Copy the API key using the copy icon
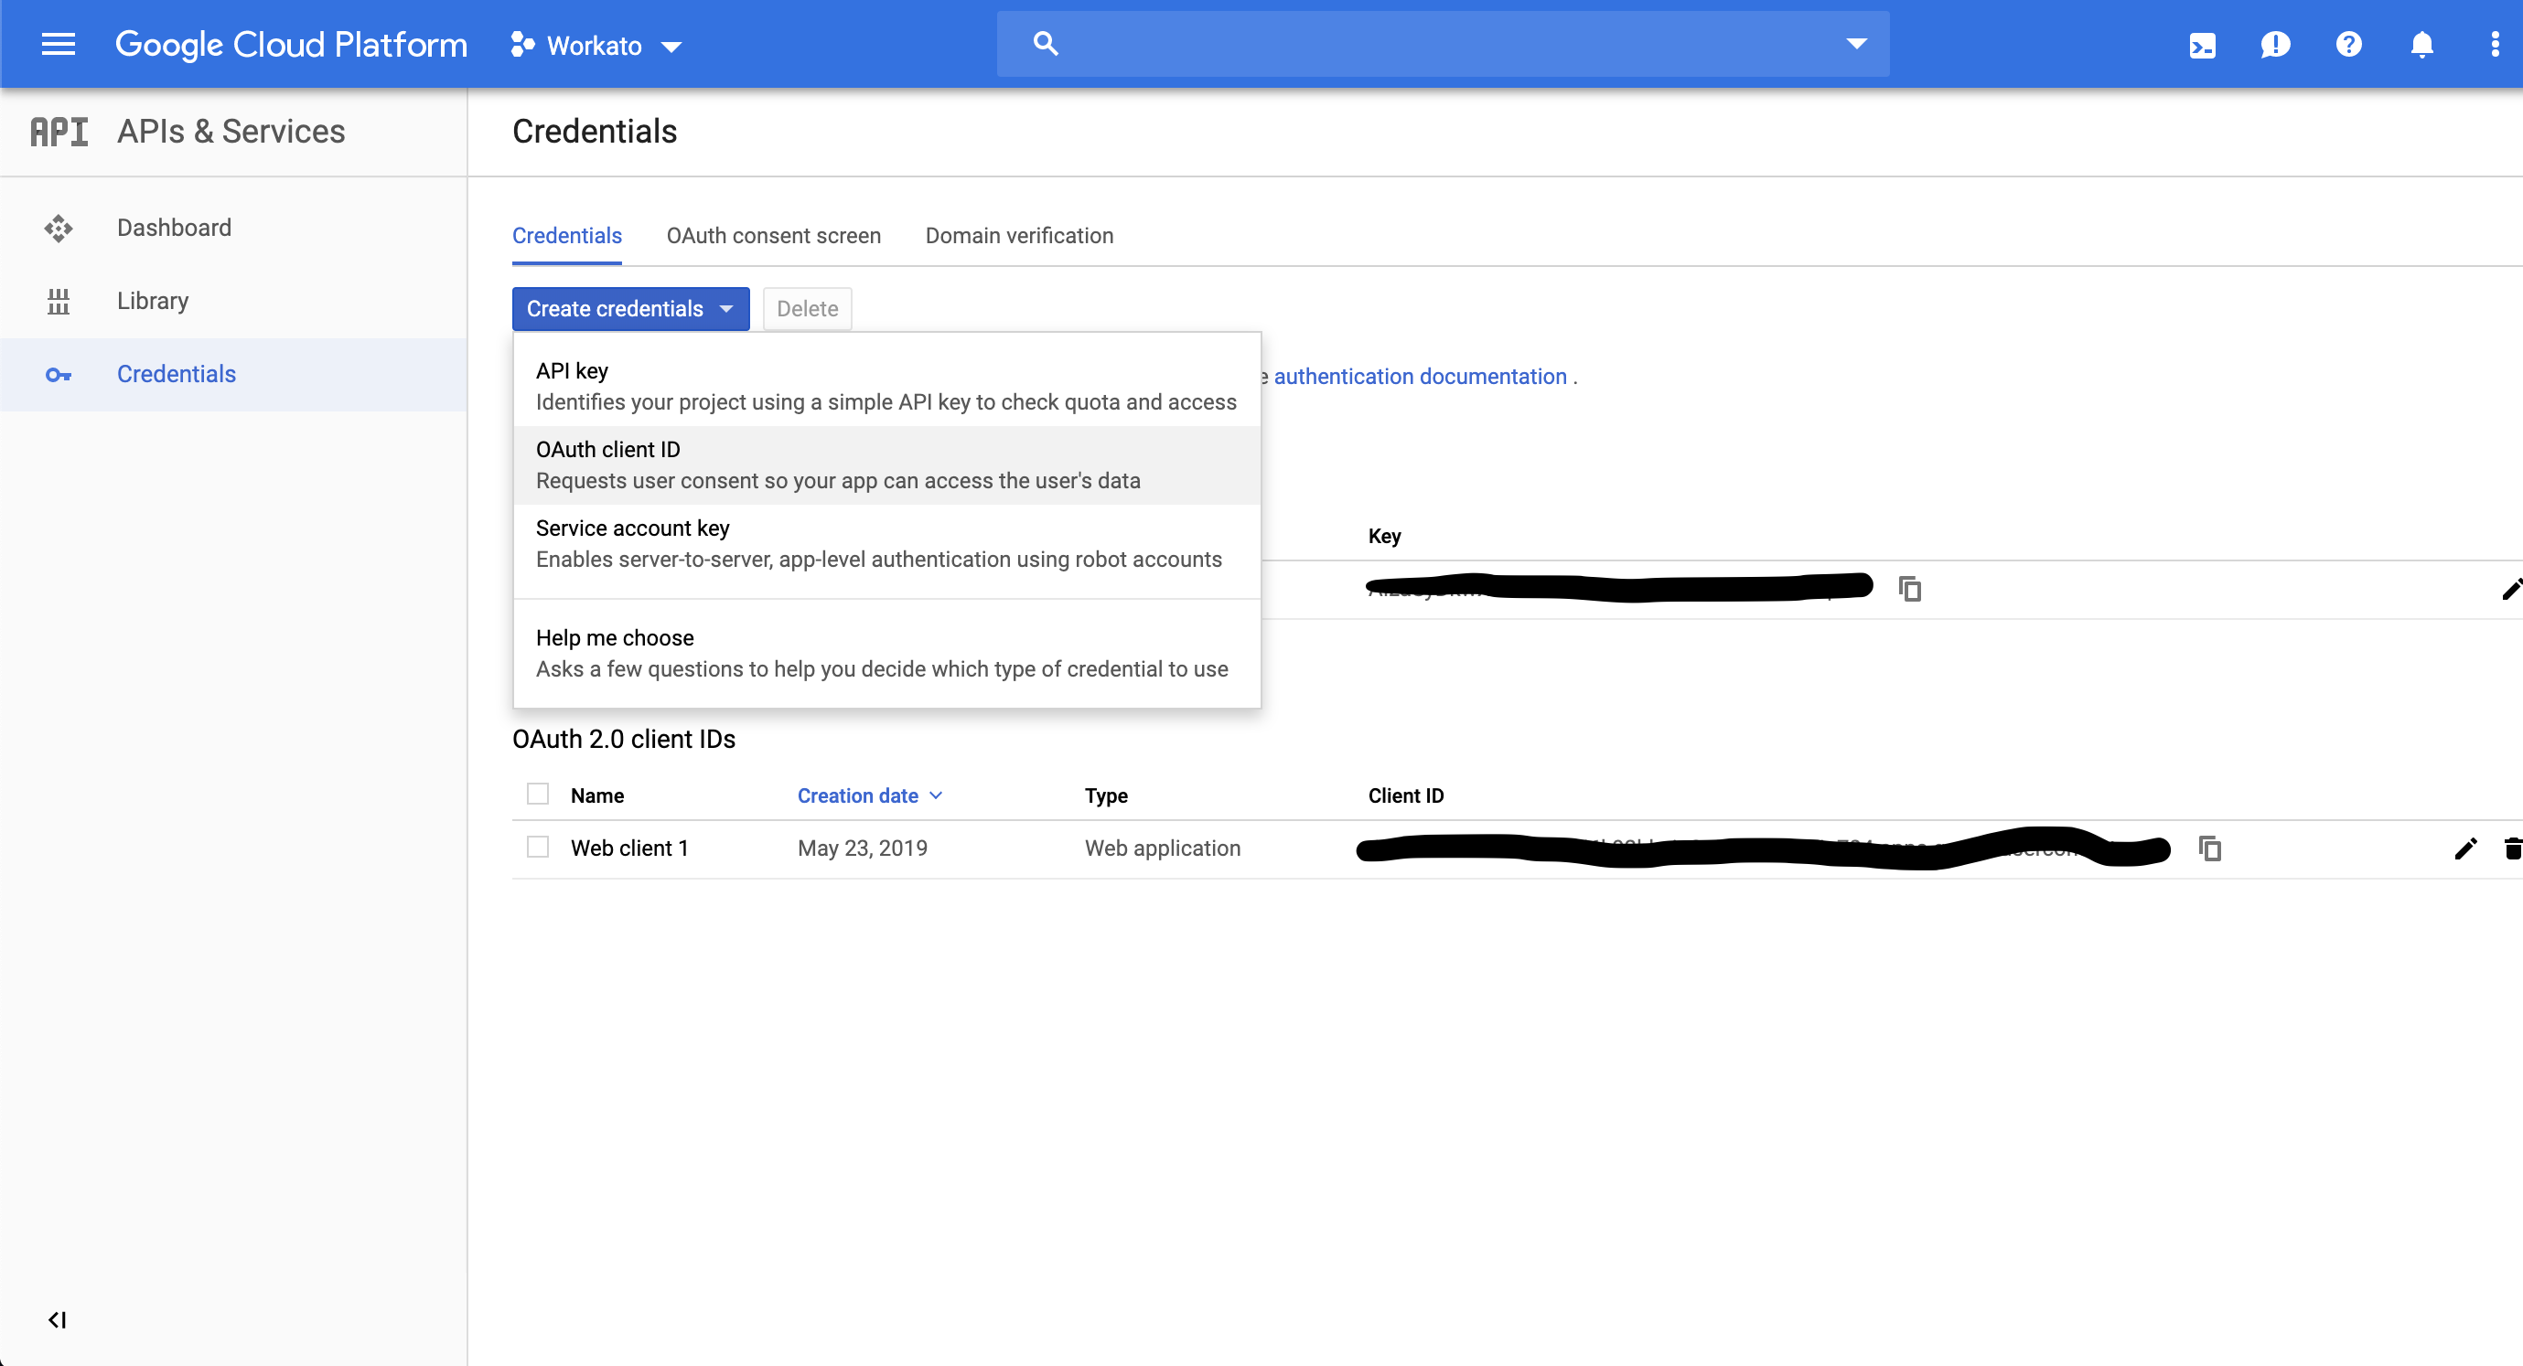 (x=1910, y=589)
